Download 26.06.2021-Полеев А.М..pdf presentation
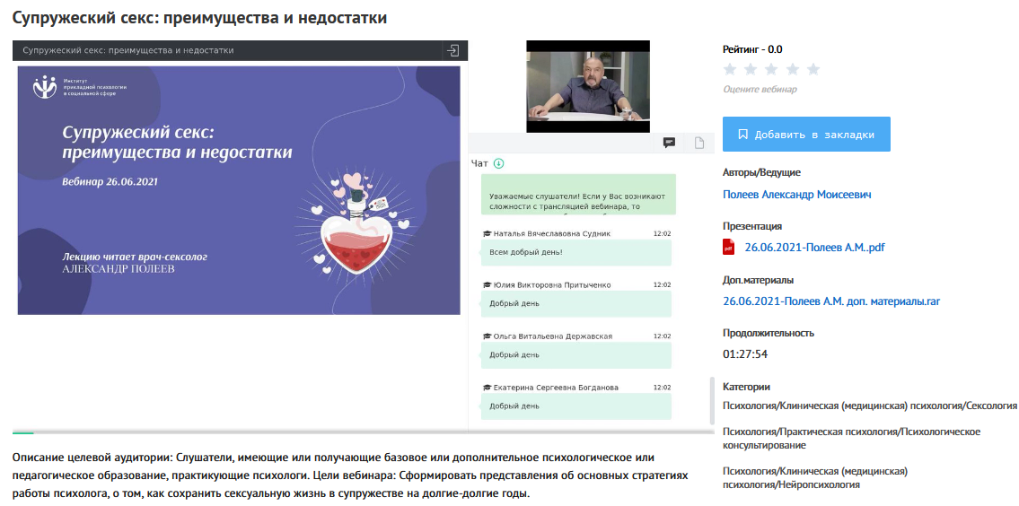Image resolution: width=1019 pixels, height=506 pixels. [814, 248]
